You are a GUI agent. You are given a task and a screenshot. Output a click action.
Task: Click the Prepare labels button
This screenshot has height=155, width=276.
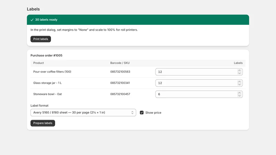(x=43, y=123)
